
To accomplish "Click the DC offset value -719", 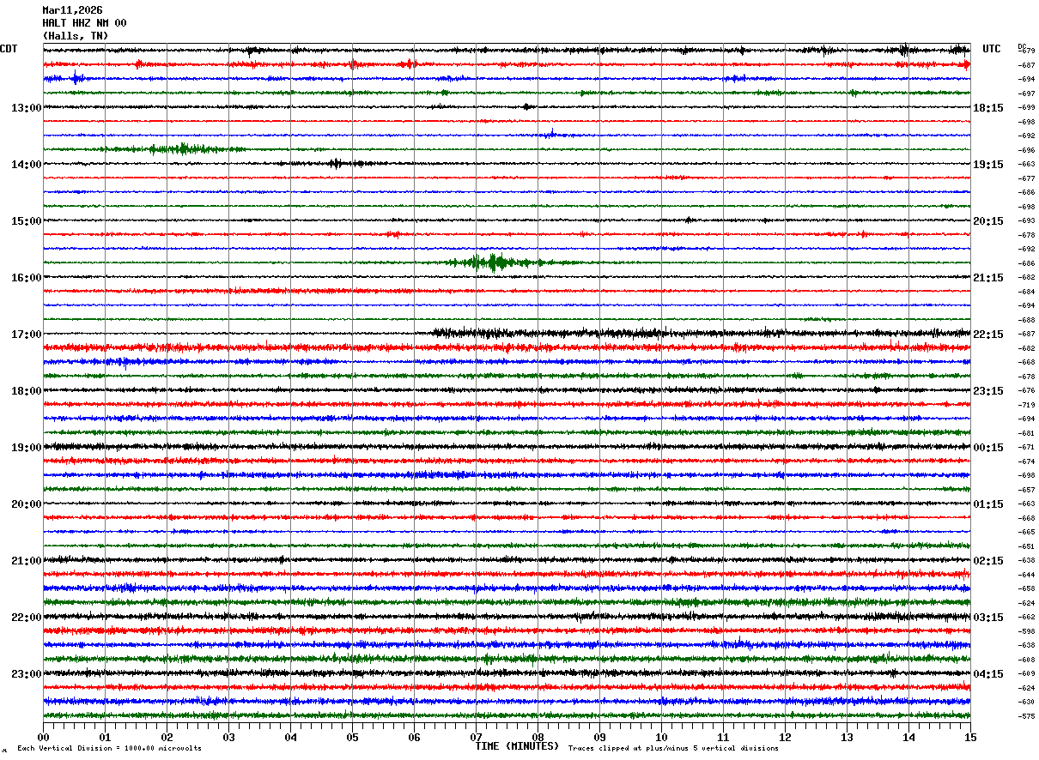I will tap(1026, 405).
